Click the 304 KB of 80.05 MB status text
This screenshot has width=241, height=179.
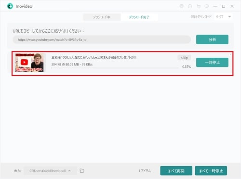[72, 64]
